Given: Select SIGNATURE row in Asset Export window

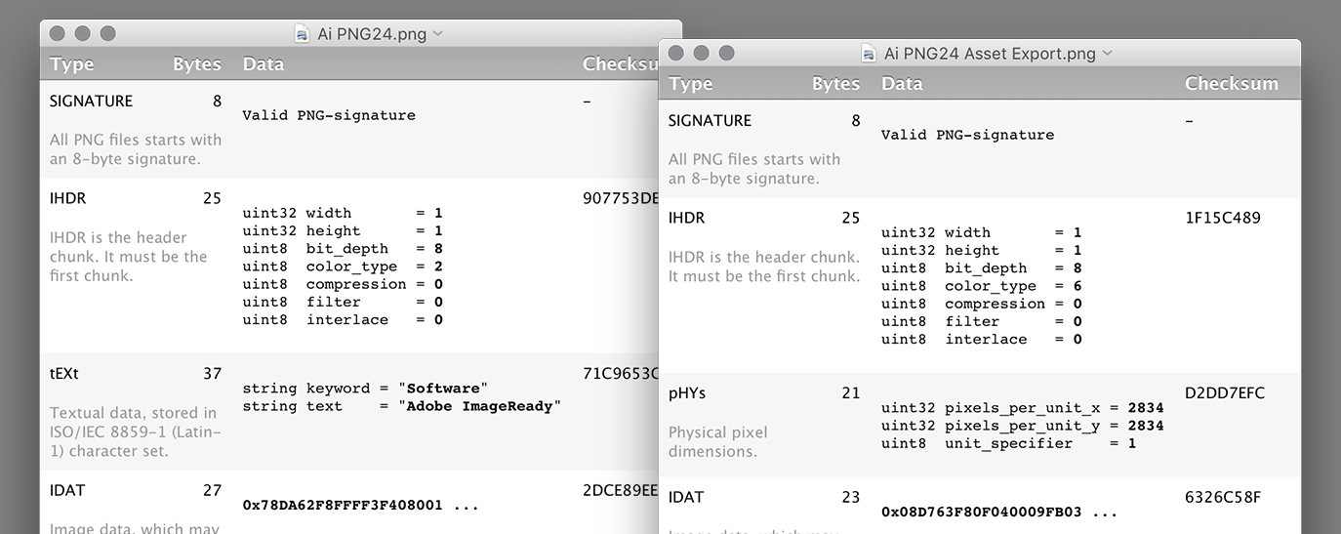Looking at the screenshot, I should (x=980, y=148).
